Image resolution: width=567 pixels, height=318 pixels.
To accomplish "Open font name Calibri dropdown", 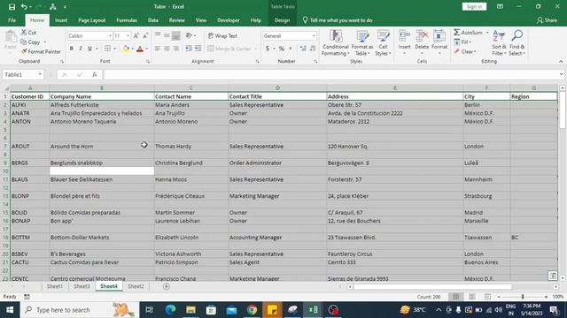I will point(110,35).
